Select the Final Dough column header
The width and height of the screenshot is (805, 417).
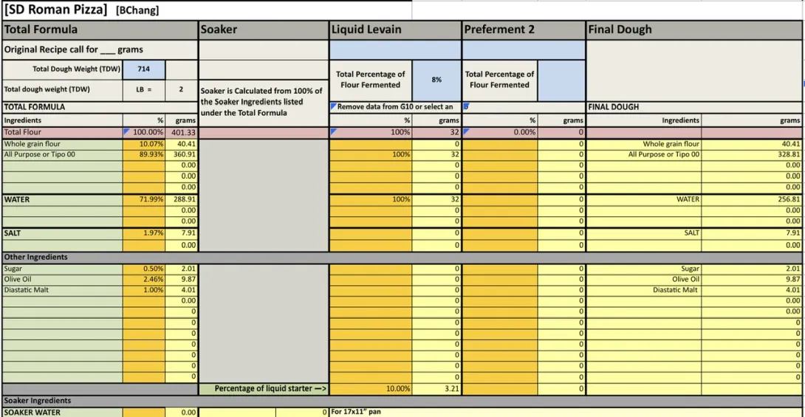[x=694, y=30]
